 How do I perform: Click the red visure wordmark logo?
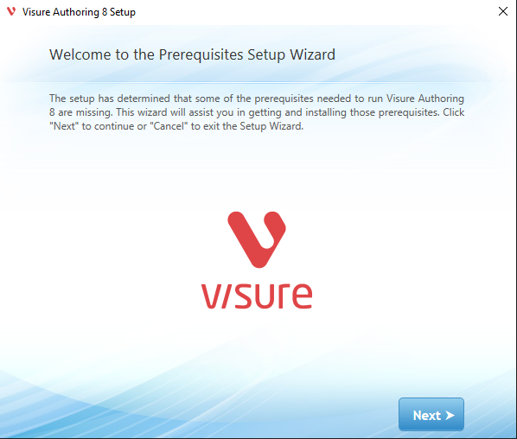click(257, 296)
